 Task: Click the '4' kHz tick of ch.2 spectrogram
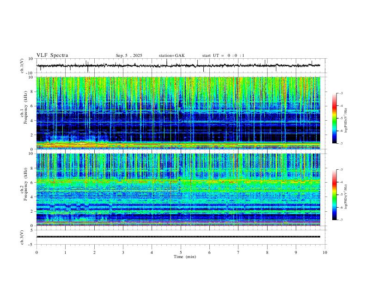pyautogui.click(x=32, y=197)
